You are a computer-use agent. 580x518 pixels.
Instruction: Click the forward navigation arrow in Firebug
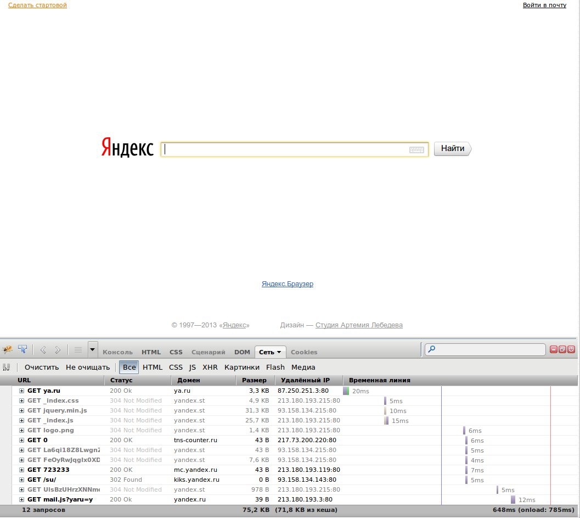point(57,349)
